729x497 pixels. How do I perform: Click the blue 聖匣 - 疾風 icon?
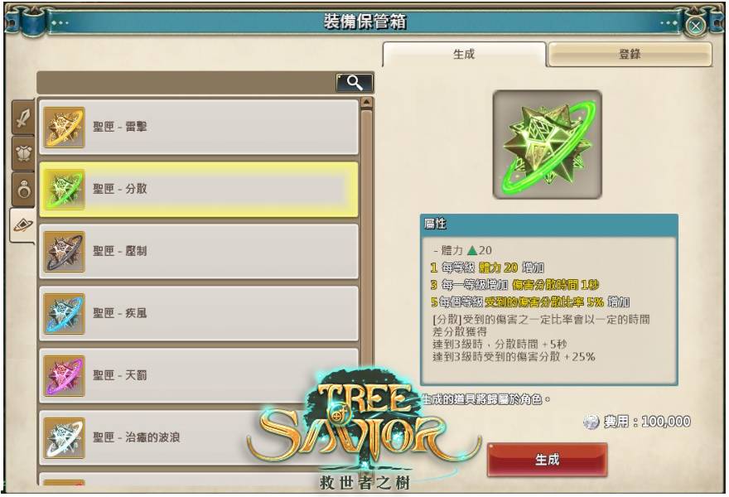[64, 313]
